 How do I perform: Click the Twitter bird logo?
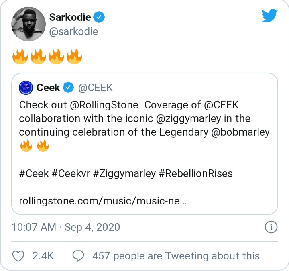(269, 16)
